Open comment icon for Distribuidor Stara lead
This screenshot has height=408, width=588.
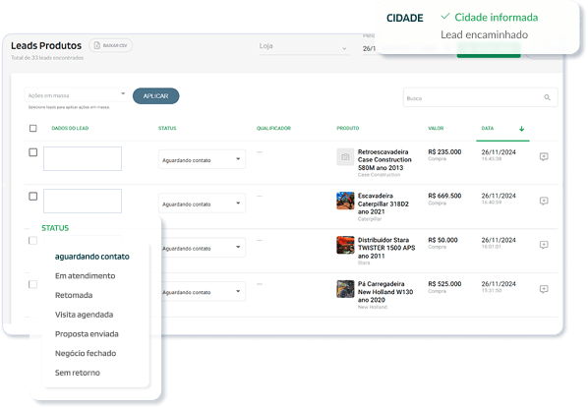[544, 245]
